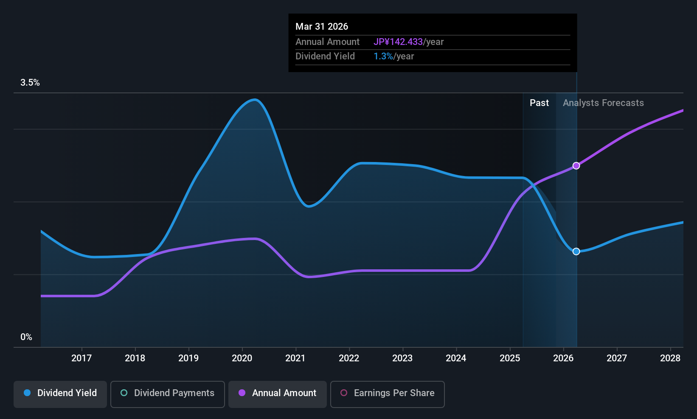The height and width of the screenshot is (419, 697).
Task: Click the Mar 31 2026 tooltip date
Action: (322, 27)
